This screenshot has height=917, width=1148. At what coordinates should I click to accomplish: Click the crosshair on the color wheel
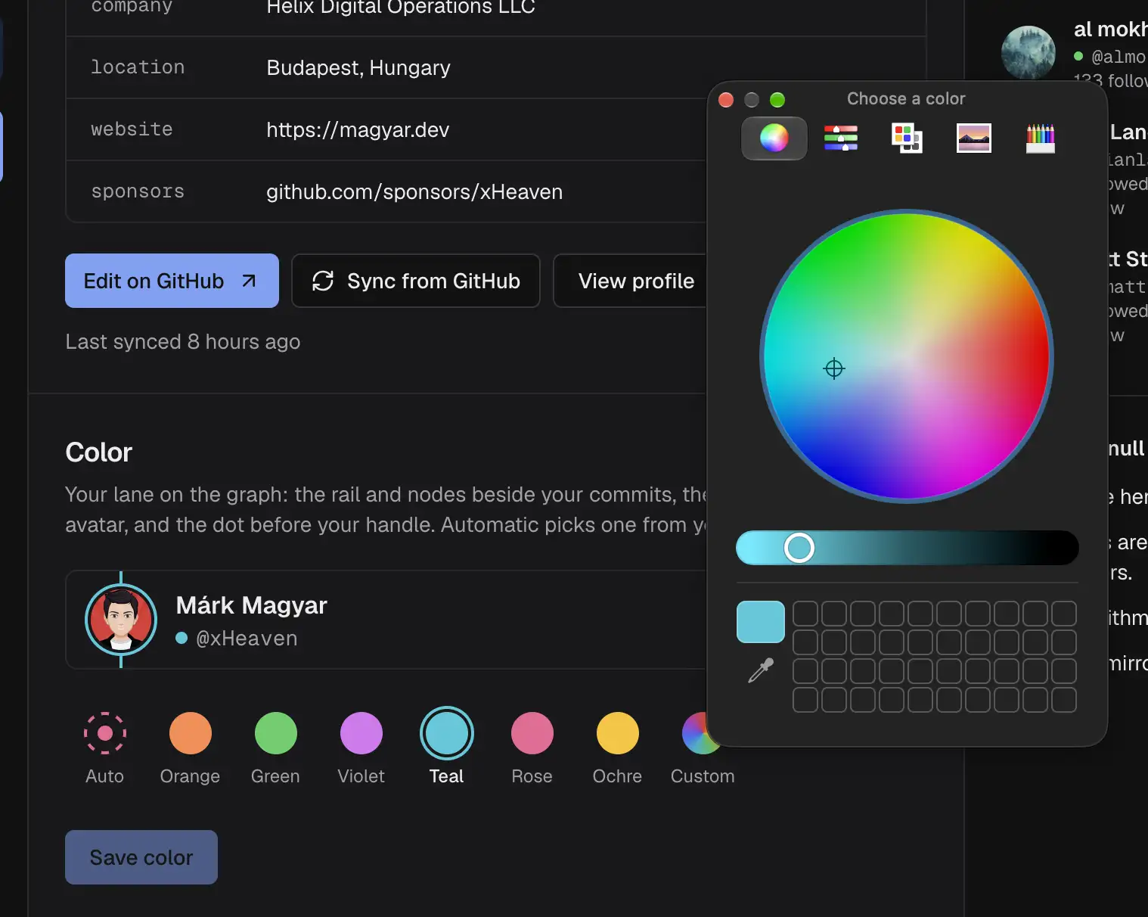click(834, 368)
